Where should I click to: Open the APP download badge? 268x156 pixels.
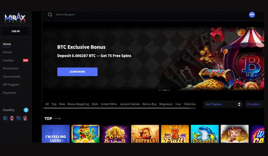tap(252, 14)
